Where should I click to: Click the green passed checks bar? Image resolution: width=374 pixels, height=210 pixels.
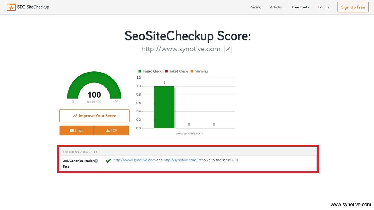164,107
